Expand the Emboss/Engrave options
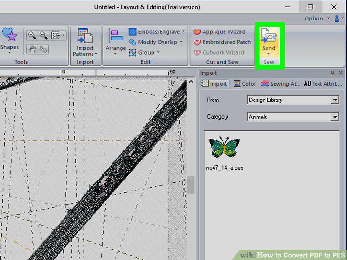Viewport: 347px width, 260px height. [184, 32]
